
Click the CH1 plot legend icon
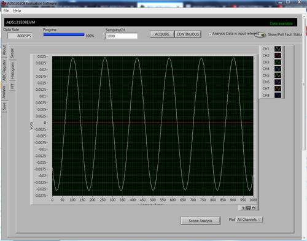278,49
